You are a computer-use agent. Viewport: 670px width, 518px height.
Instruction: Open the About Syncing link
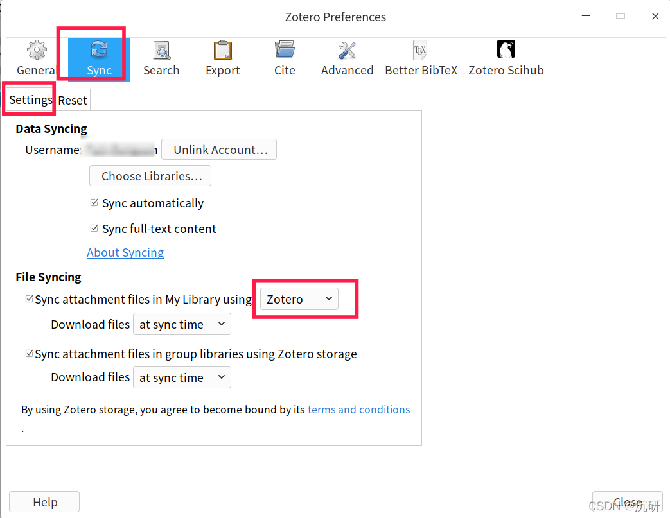point(125,252)
